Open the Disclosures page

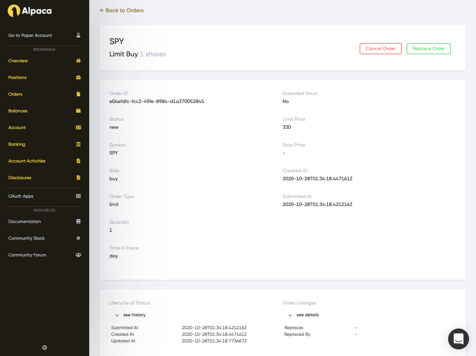(20, 178)
